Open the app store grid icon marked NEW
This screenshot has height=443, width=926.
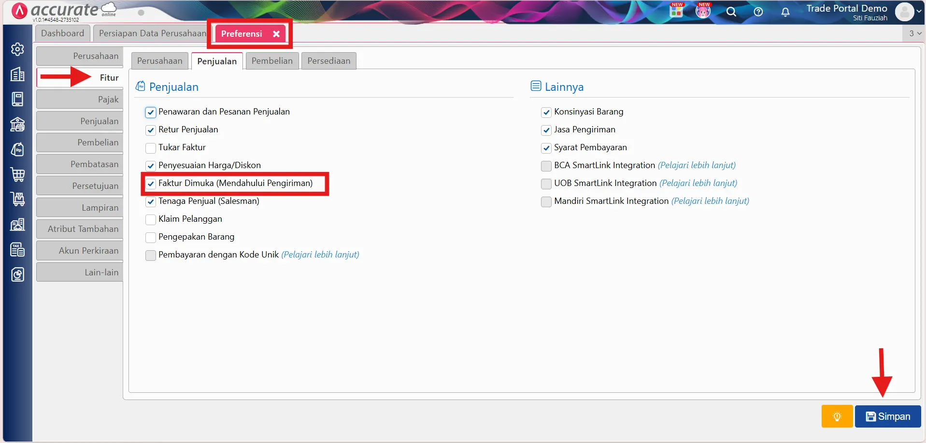click(676, 11)
